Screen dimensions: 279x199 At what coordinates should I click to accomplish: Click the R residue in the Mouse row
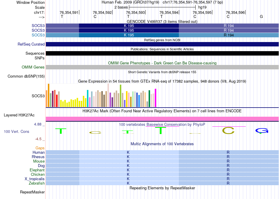tap(228, 161)
